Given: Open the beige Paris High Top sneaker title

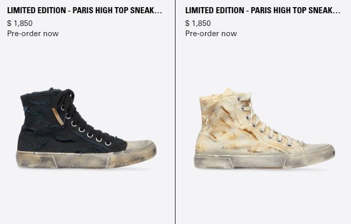Looking at the screenshot, I should (263, 10).
